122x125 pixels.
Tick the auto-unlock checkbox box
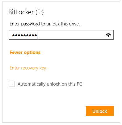[x=12, y=84]
